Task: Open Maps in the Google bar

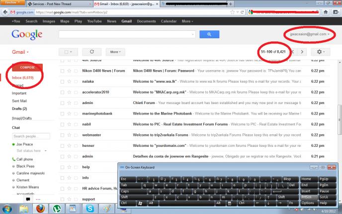Action: click(x=65, y=21)
